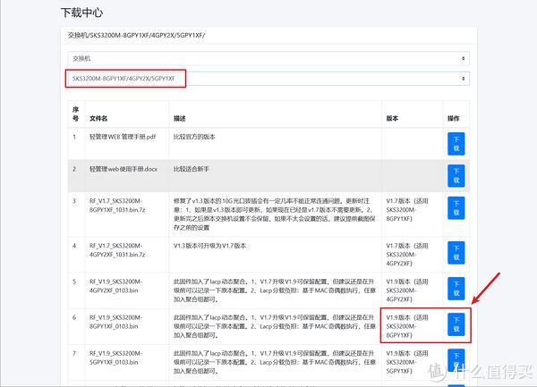The width and height of the screenshot is (537, 387).
Task: Open the SKS3200M-8GPY1XF/4GPY2X/5GPY1XF model dropdown
Action: pyautogui.click(x=268, y=79)
